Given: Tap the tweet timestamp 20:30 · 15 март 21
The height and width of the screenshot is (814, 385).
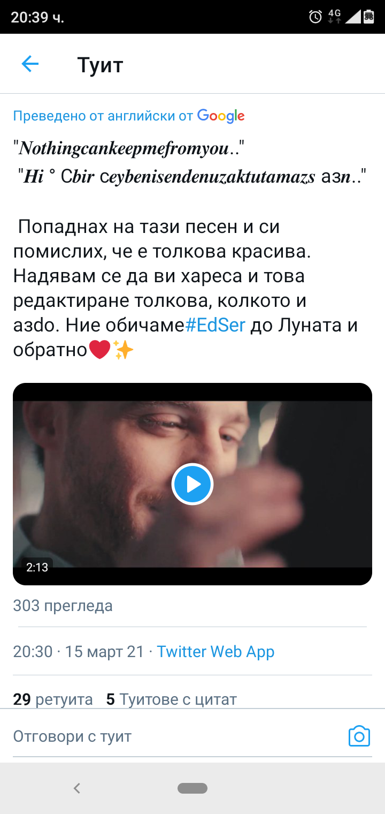Looking at the screenshot, I should point(79,652).
